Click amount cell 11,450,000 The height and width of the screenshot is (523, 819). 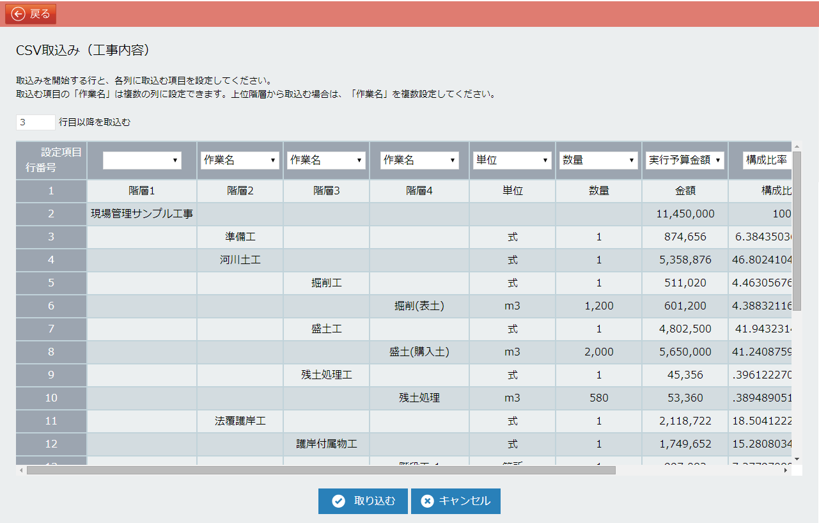685,214
